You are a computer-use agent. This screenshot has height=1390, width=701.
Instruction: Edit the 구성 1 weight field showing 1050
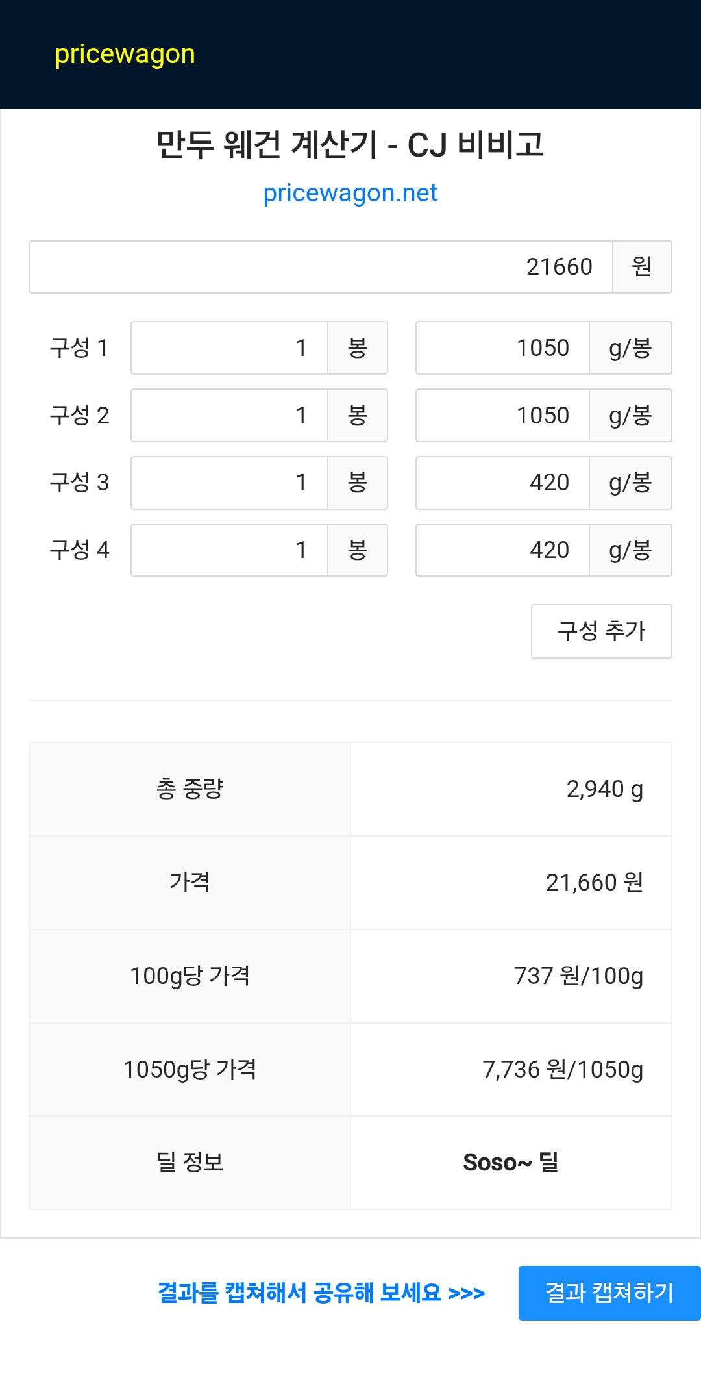click(502, 348)
